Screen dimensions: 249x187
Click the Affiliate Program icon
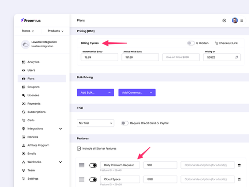pos(23,145)
